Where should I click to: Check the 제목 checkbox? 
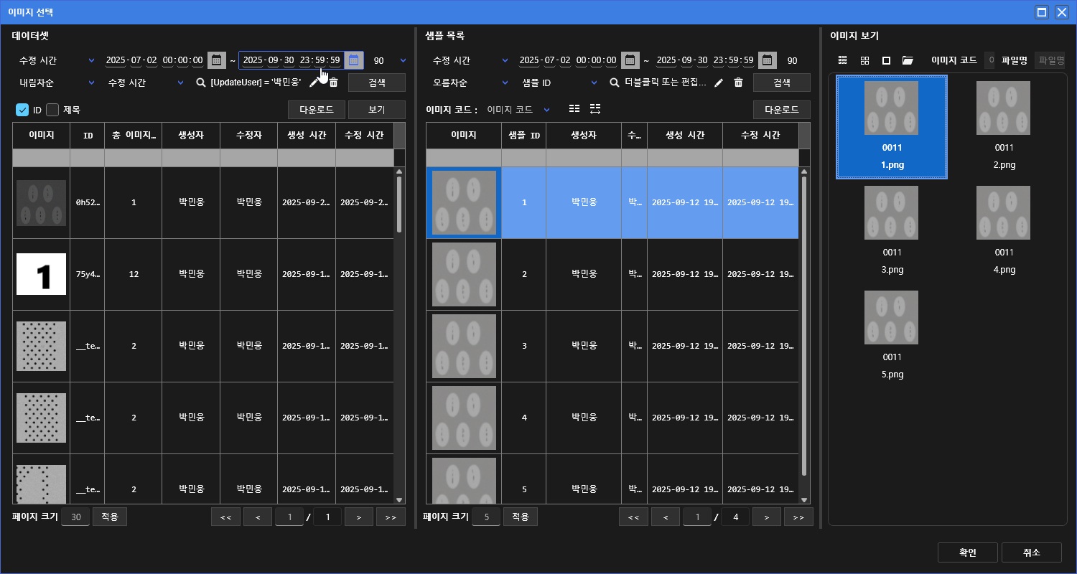[52, 110]
